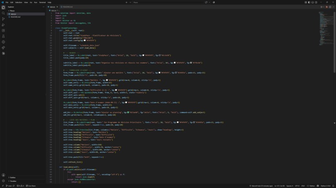This screenshot has height=188, width=336.
Task: Run Python file with the play icon
Action: coord(321,7)
